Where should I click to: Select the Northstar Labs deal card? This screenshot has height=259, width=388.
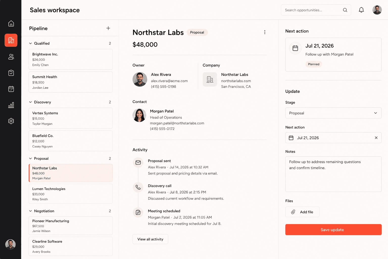pos(70,173)
